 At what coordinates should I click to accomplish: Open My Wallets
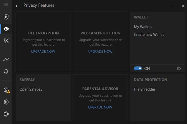(143, 27)
